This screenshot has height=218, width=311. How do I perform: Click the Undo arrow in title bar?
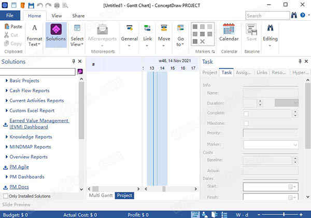point(40,5)
